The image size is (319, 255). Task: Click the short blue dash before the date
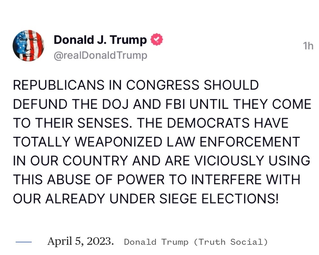pyautogui.click(x=24, y=242)
